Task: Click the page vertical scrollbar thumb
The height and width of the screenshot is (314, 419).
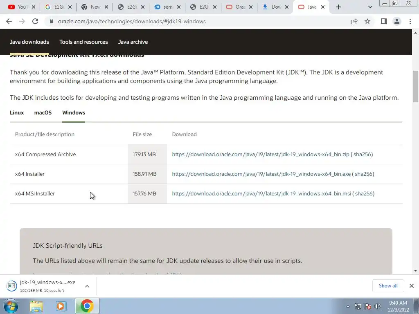Action: [x=415, y=86]
